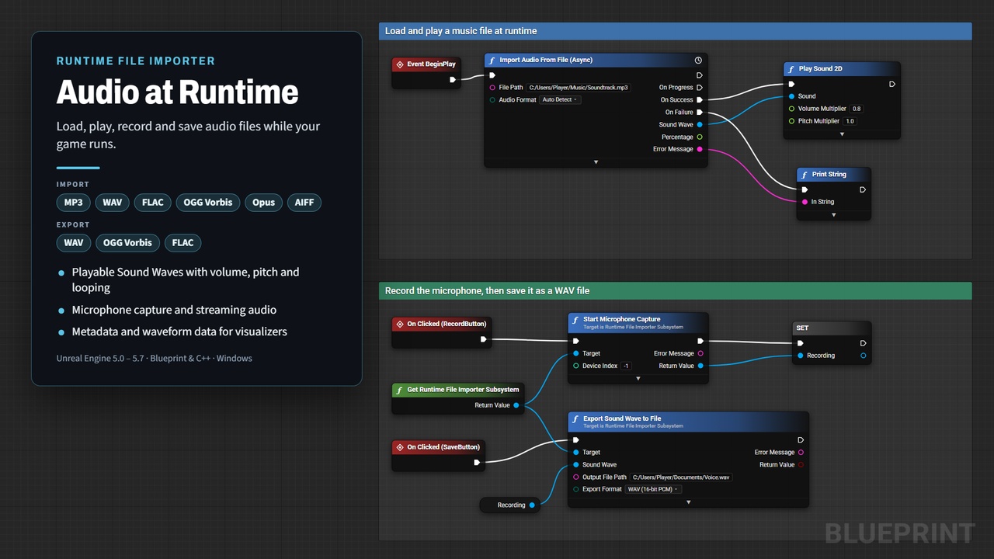Click the Event BeginPlay execution output pin
This screenshot has height=559, width=994.
[454, 79]
